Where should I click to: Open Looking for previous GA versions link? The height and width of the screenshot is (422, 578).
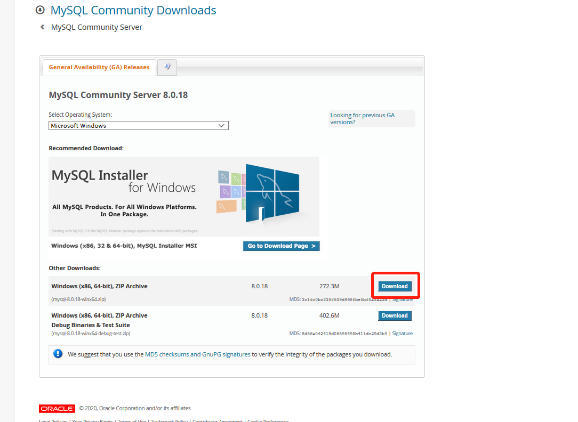click(363, 119)
